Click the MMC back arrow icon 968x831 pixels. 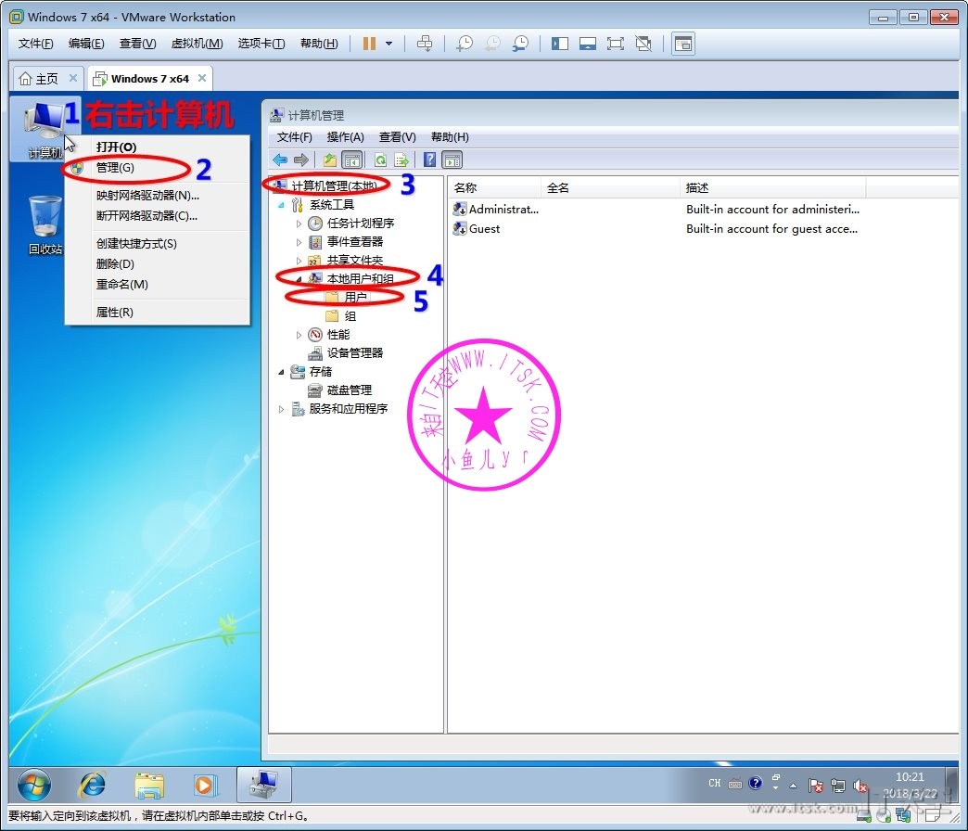pos(279,160)
